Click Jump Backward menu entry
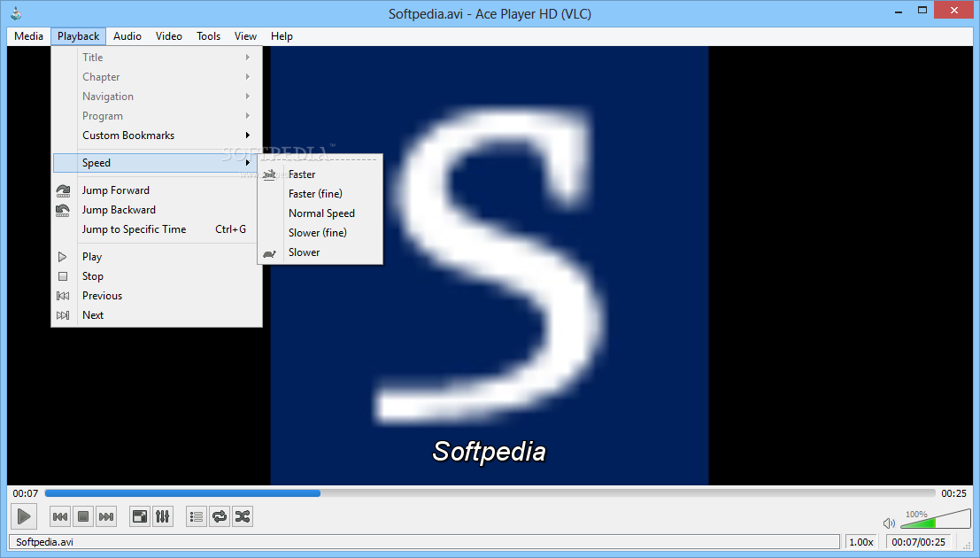Viewport: 980px width, 558px height. click(x=156, y=210)
